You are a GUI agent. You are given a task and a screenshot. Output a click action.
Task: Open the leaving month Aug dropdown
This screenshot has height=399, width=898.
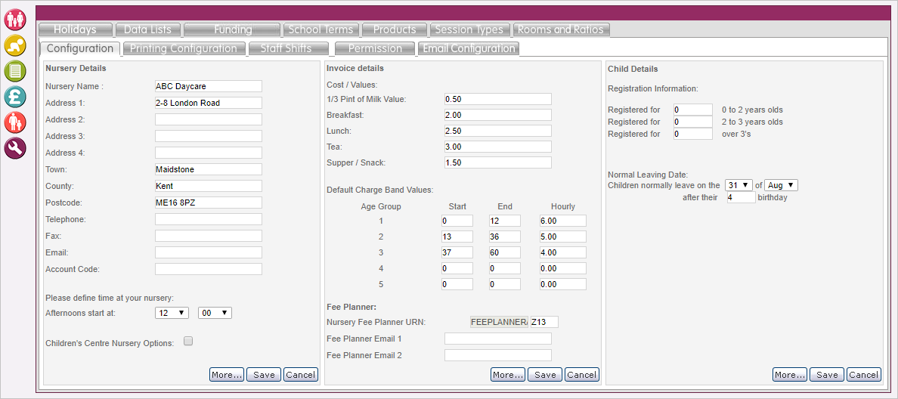[x=781, y=185]
